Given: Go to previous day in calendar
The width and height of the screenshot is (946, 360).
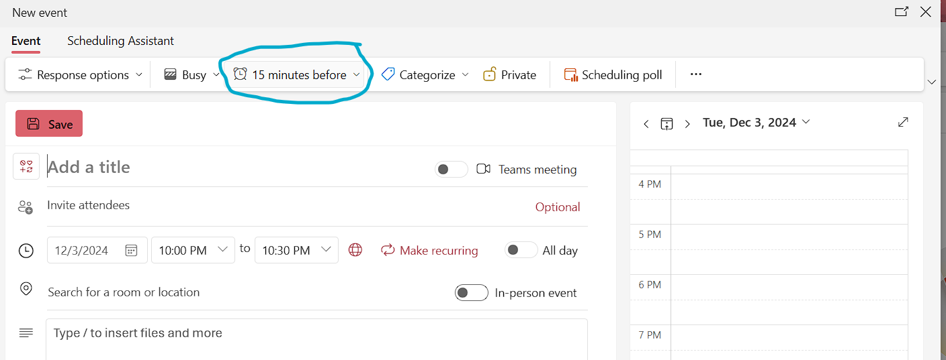Looking at the screenshot, I should click(x=646, y=124).
